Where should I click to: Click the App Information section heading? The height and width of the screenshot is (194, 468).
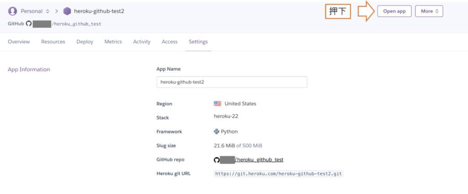point(29,69)
